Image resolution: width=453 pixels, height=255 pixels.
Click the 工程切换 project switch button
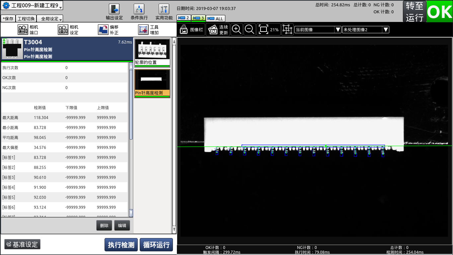[x=26, y=19]
